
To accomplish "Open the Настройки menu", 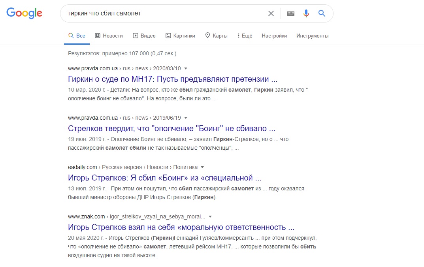I will pos(274,36).
